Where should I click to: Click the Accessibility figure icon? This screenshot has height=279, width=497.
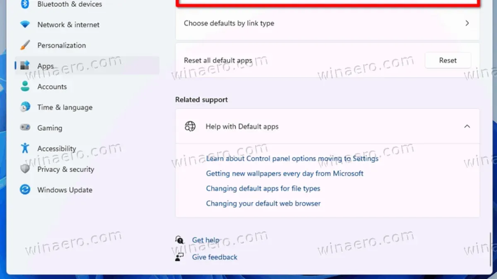[x=25, y=148]
